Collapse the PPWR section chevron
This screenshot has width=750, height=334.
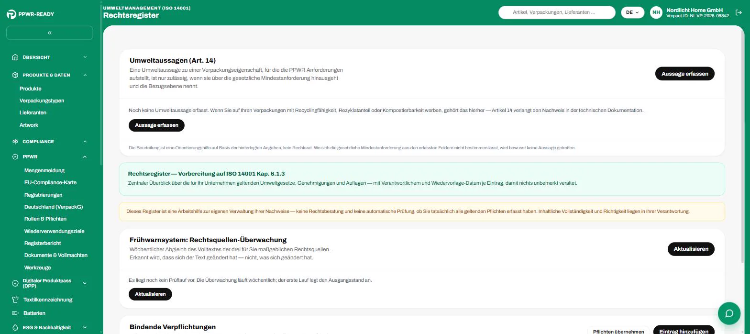click(85, 157)
